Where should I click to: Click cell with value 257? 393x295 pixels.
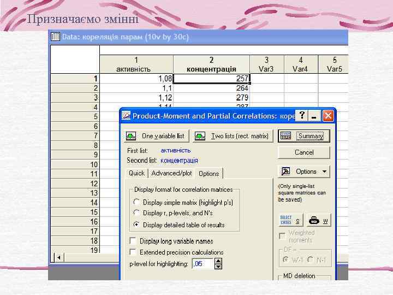click(x=211, y=79)
